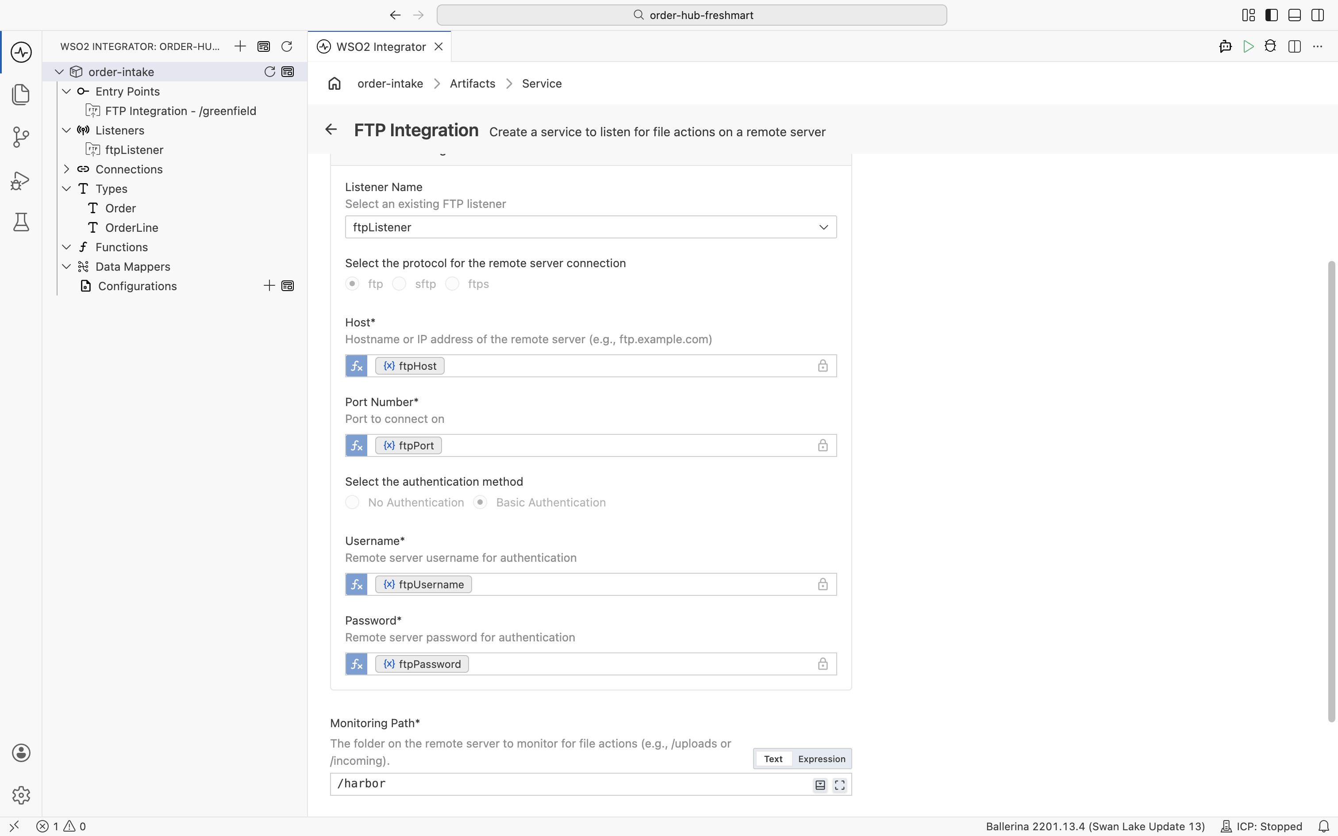Click the order-hub-freshmart search bar

[x=692, y=15]
